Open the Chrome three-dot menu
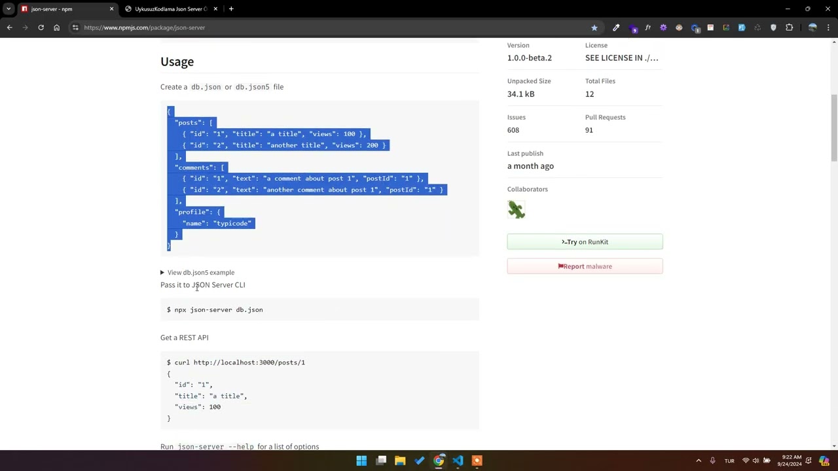Viewport: 838px width, 471px height. tap(829, 27)
